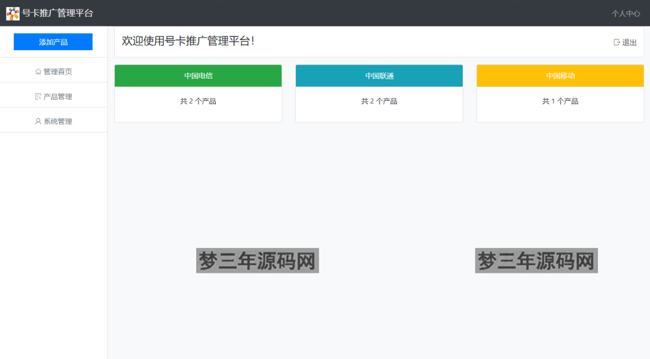The image size is (650, 359).
Task: Click the 号卡推广管理平台 header title
Action: (x=58, y=13)
